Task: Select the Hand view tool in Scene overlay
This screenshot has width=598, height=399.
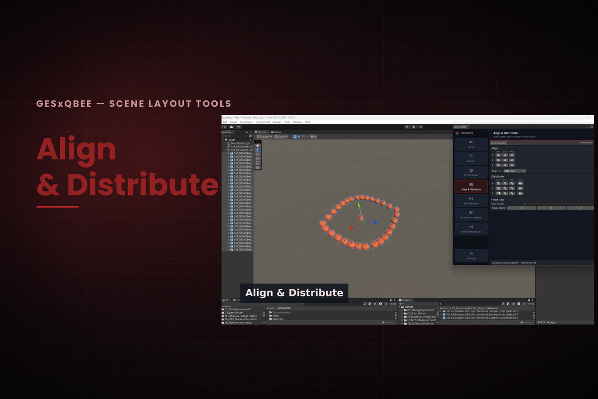Action: point(258,146)
